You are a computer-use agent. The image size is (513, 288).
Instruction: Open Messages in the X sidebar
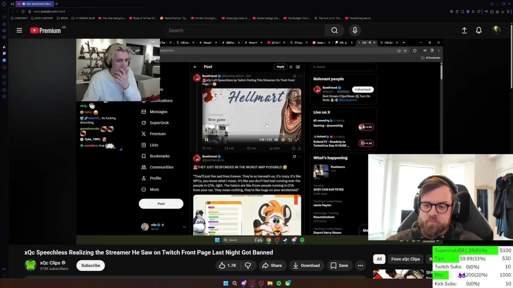[155, 112]
